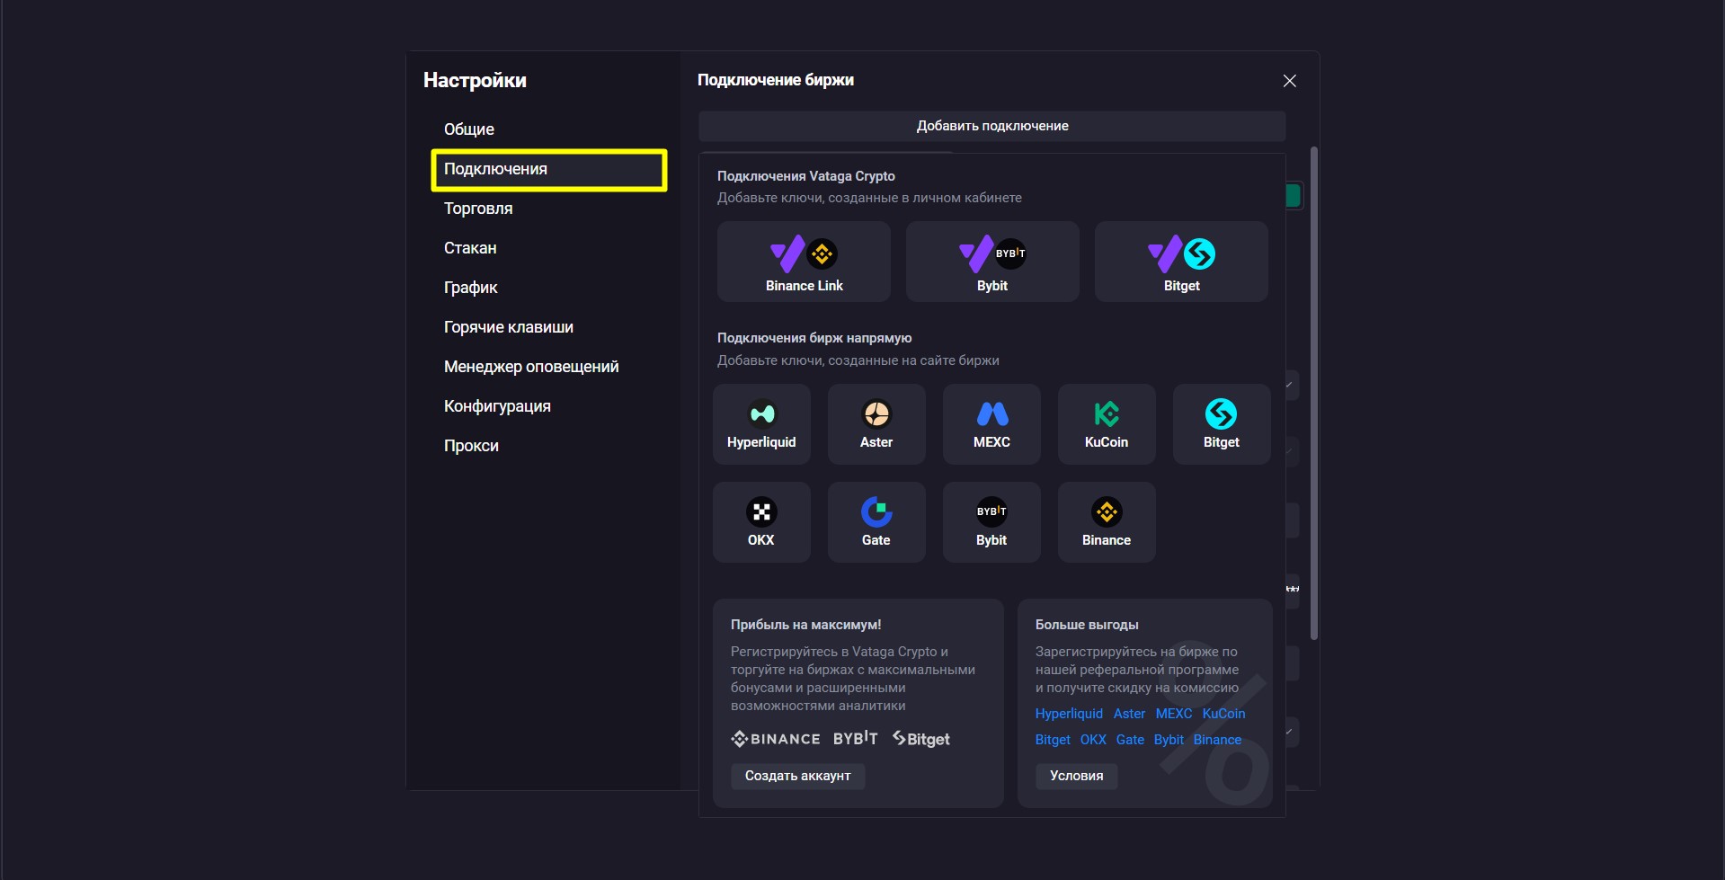The width and height of the screenshot is (1725, 880).
Task: Click the Создать аккаунт button
Action: [797, 776]
